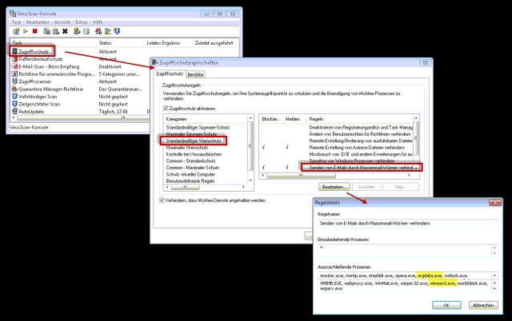Click the clock page toolbar icon
The width and height of the screenshot is (512, 321).
click(x=86, y=31)
